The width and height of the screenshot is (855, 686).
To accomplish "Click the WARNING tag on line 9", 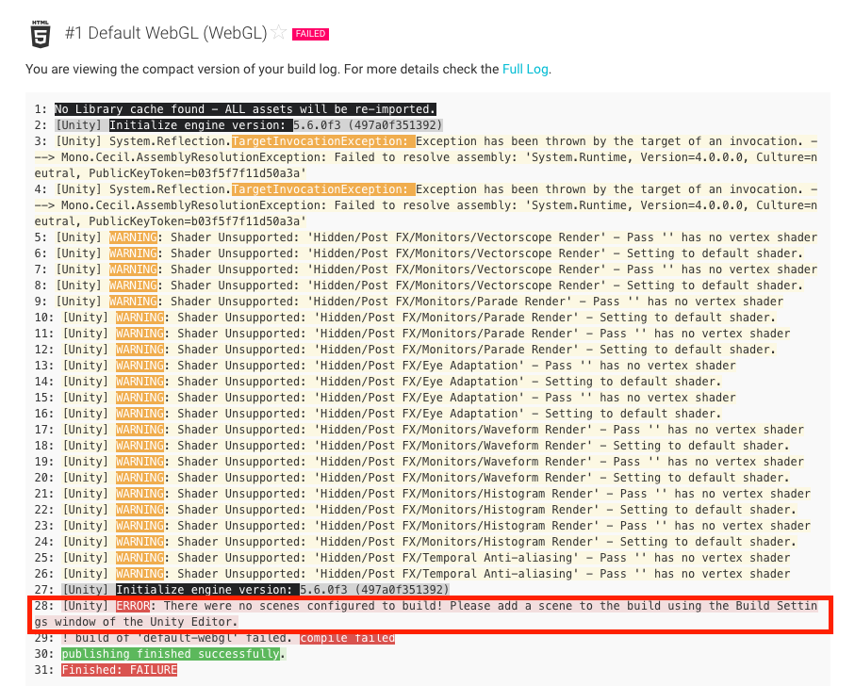I will point(133,302).
